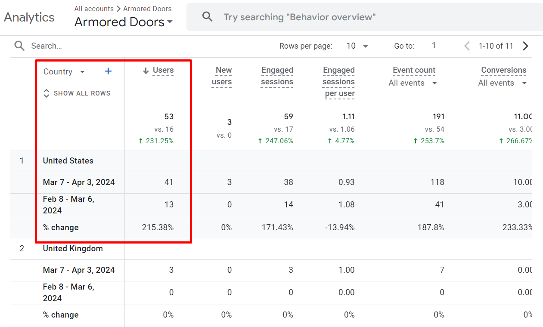Click the Go to page number field
The height and width of the screenshot is (327, 543).
pos(434,45)
